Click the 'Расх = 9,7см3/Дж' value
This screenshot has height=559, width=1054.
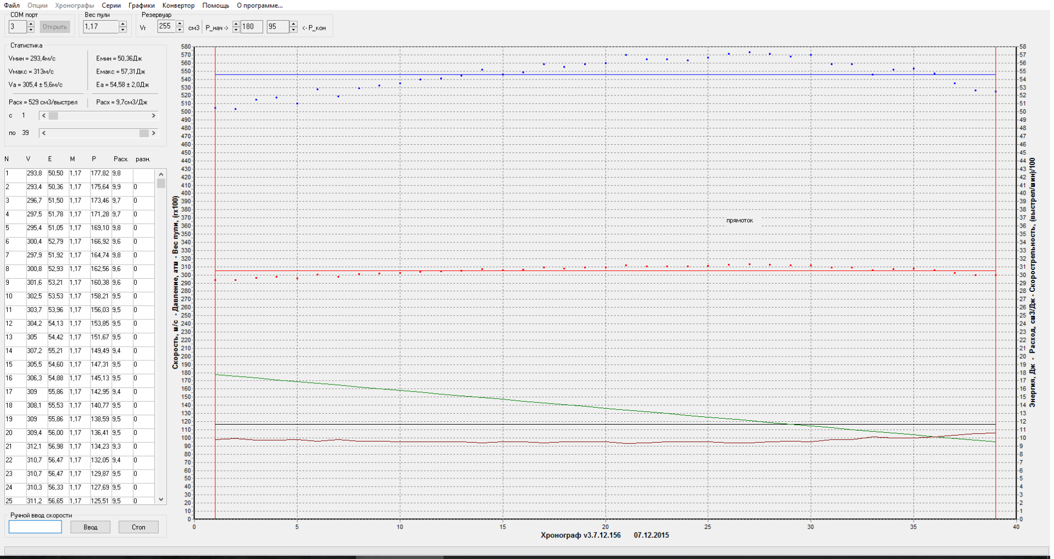pos(122,103)
